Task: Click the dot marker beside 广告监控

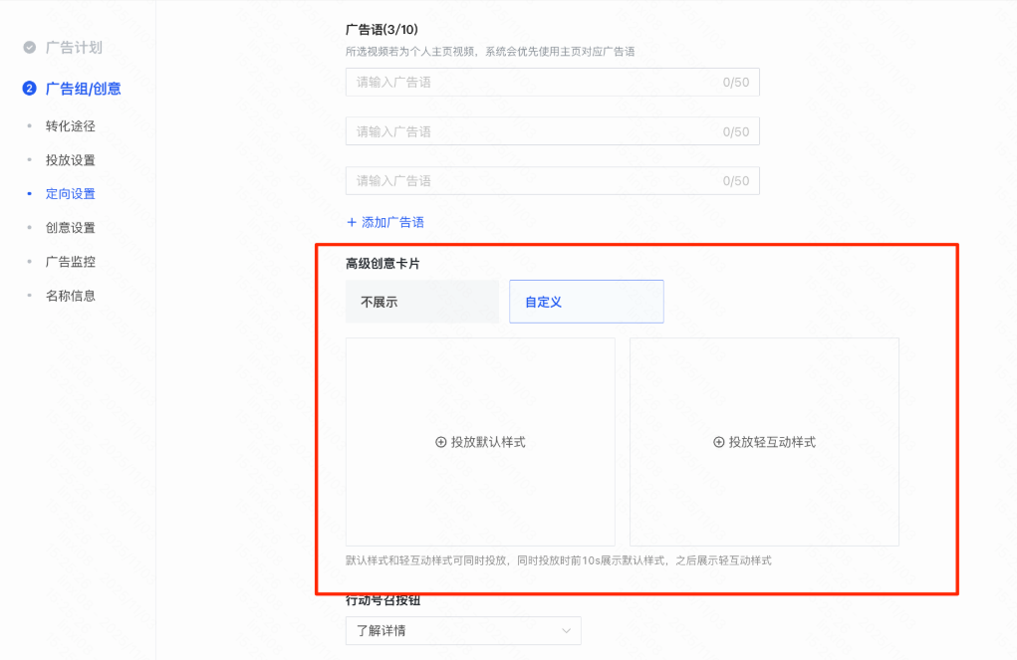Action: pos(31,261)
